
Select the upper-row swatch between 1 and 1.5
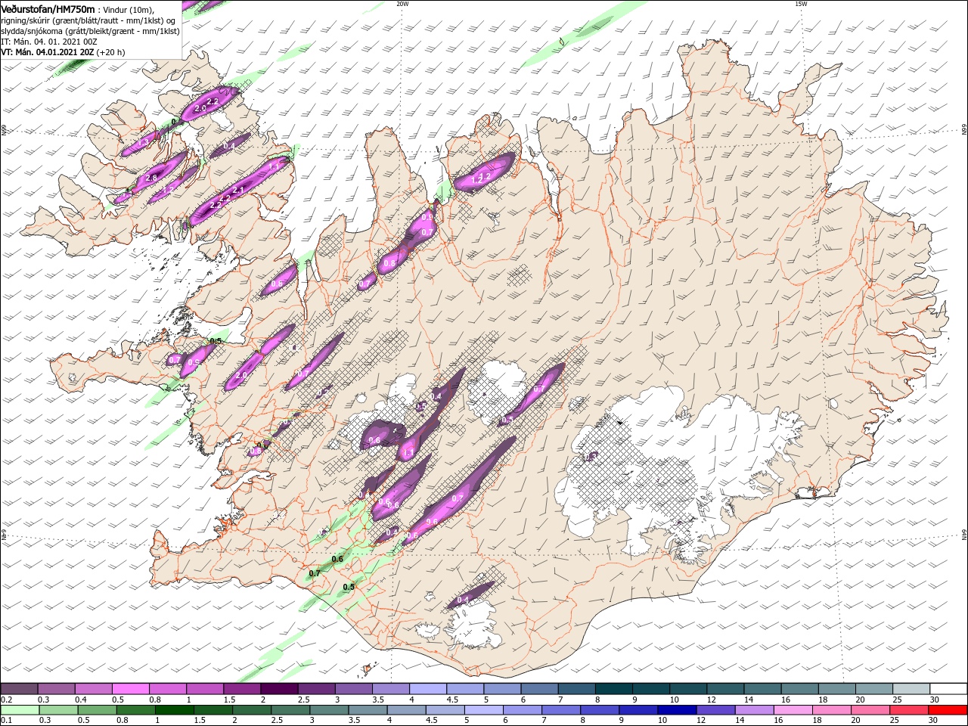pyautogui.click(x=205, y=689)
